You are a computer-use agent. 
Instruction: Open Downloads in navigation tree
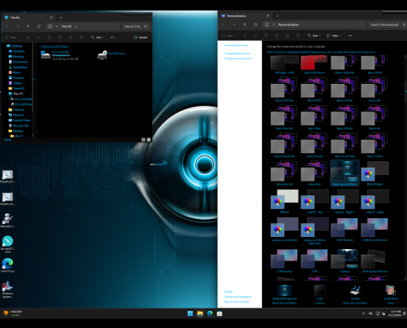[18, 67]
